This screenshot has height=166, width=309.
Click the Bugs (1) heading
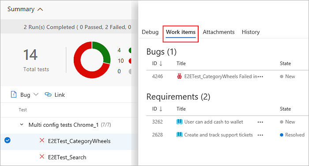click(x=162, y=52)
